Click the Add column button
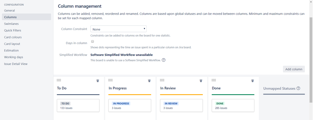 pos(294,69)
